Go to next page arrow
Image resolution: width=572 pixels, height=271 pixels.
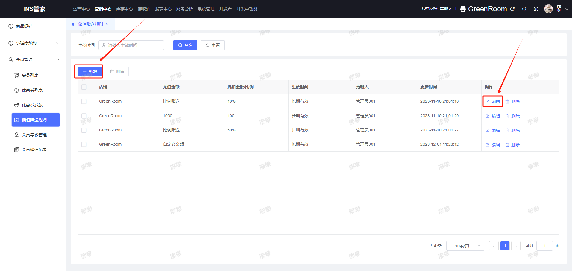click(516, 246)
